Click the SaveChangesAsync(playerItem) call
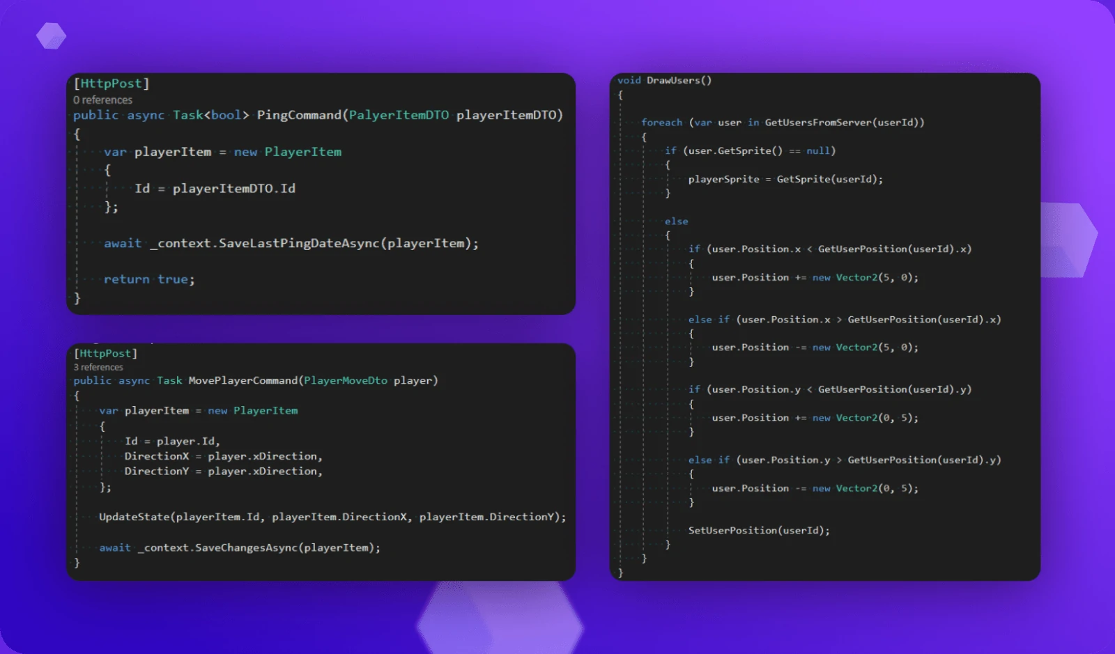 [x=287, y=547]
